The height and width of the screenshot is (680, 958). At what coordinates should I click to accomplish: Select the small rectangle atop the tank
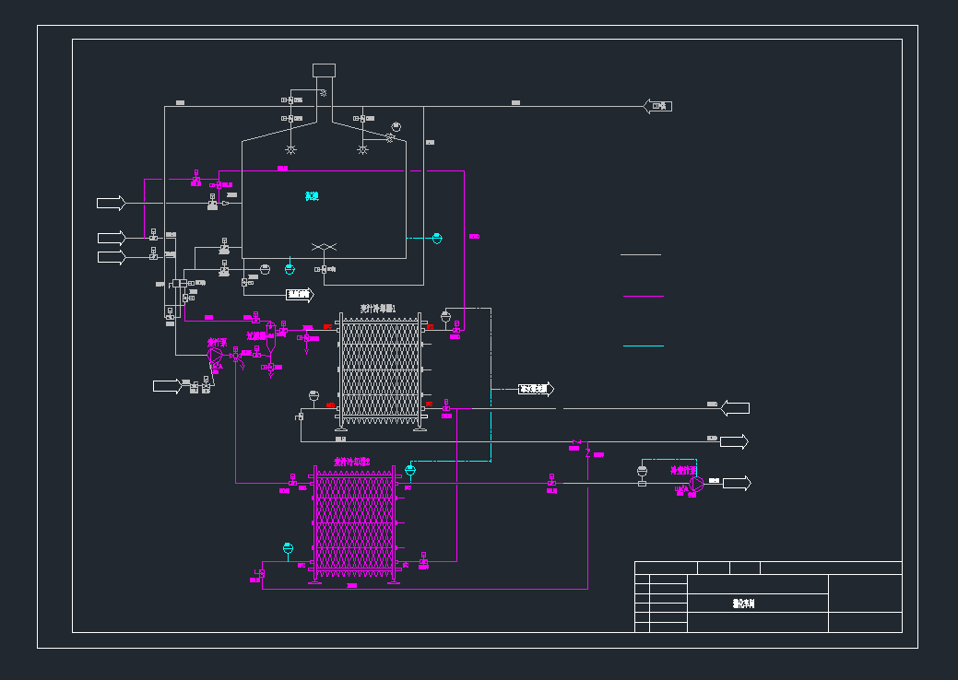[x=324, y=70]
